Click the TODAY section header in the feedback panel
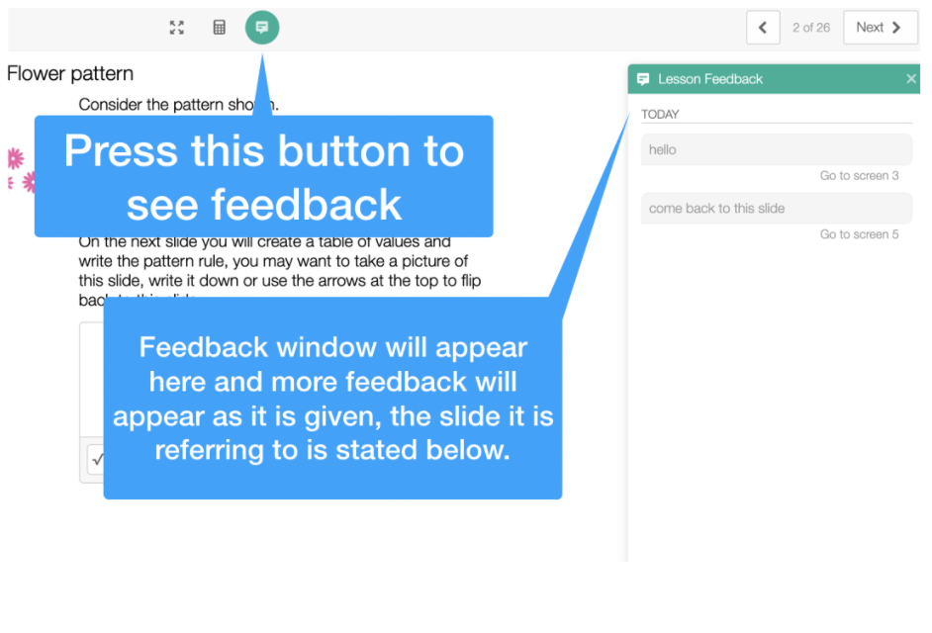The height and width of the screenshot is (633, 932). (x=660, y=114)
